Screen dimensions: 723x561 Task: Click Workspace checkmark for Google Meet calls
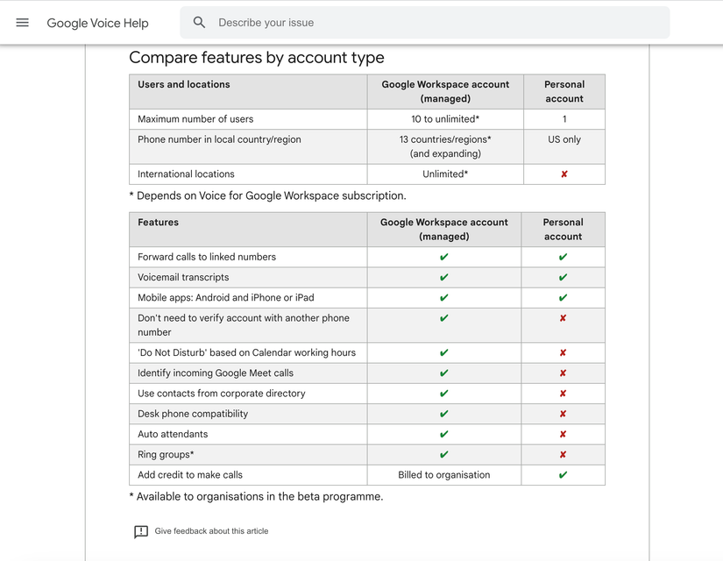[444, 373]
